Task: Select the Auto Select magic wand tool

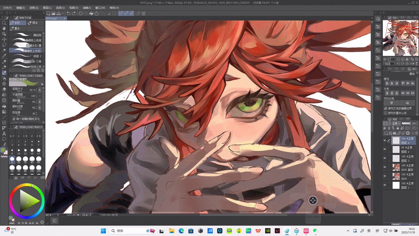Action: (4, 50)
